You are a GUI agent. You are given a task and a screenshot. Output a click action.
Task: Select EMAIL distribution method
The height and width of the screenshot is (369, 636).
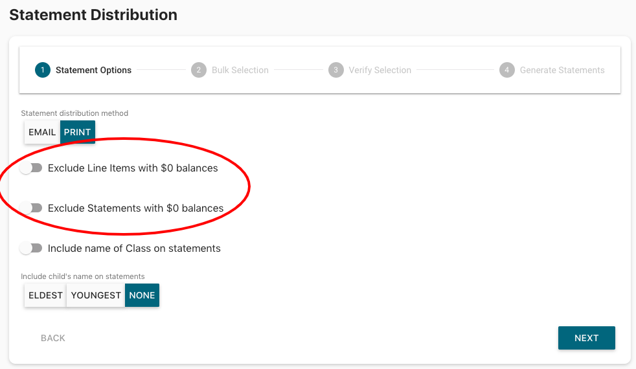tap(42, 132)
